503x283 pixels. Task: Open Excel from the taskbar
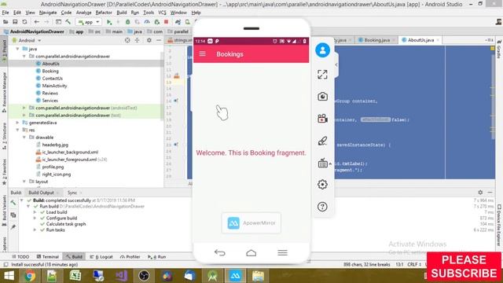pos(75,276)
